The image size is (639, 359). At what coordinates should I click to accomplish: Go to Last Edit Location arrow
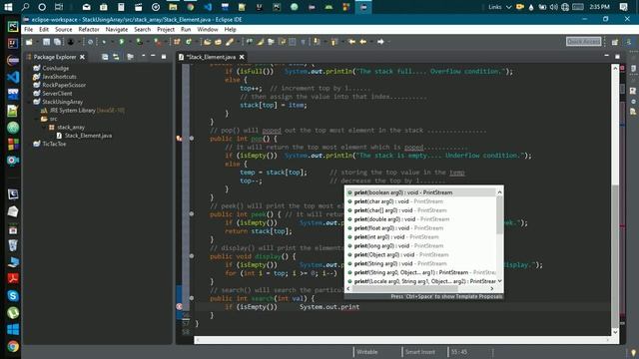pyautogui.click(x=351, y=42)
